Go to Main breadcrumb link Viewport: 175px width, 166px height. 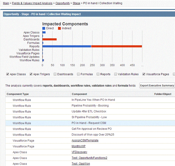point(6,3)
